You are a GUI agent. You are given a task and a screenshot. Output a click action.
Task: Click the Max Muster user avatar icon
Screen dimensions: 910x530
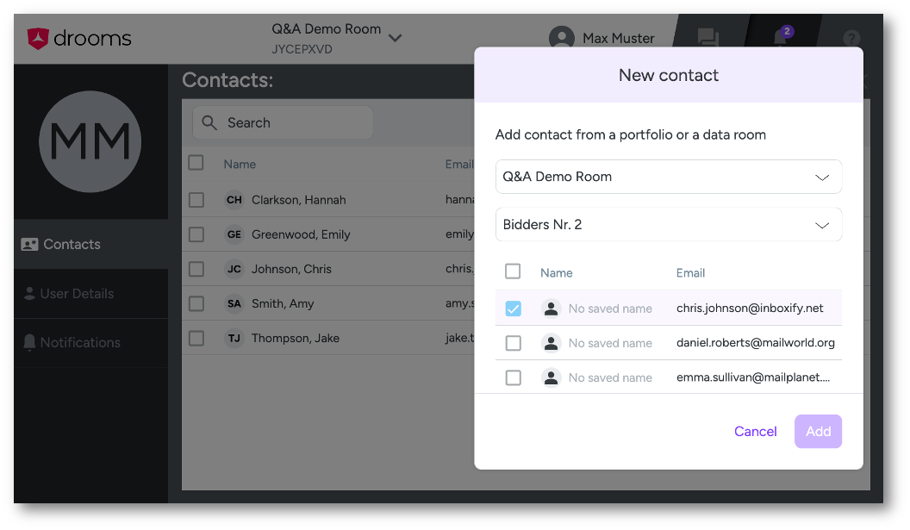click(561, 38)
